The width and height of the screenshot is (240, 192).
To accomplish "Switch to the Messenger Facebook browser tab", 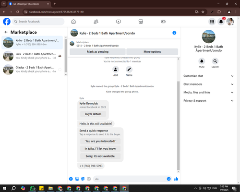I will coord(29,4).
